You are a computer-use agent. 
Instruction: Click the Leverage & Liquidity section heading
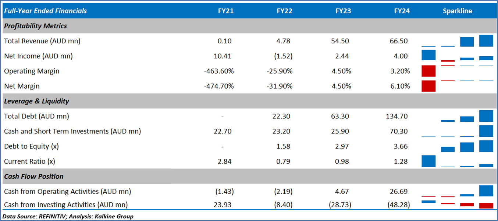click(36, 101)
